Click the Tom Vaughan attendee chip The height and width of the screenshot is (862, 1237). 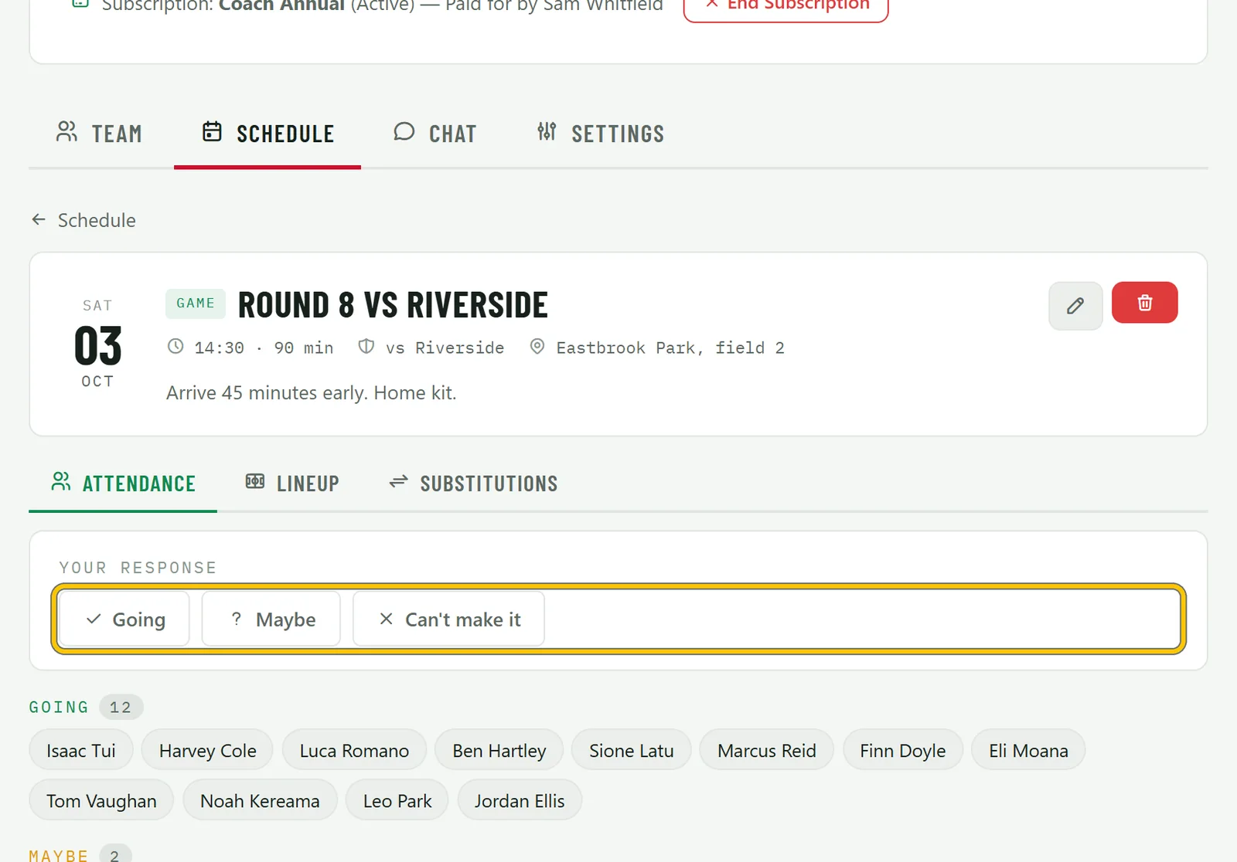coord(101,801)
